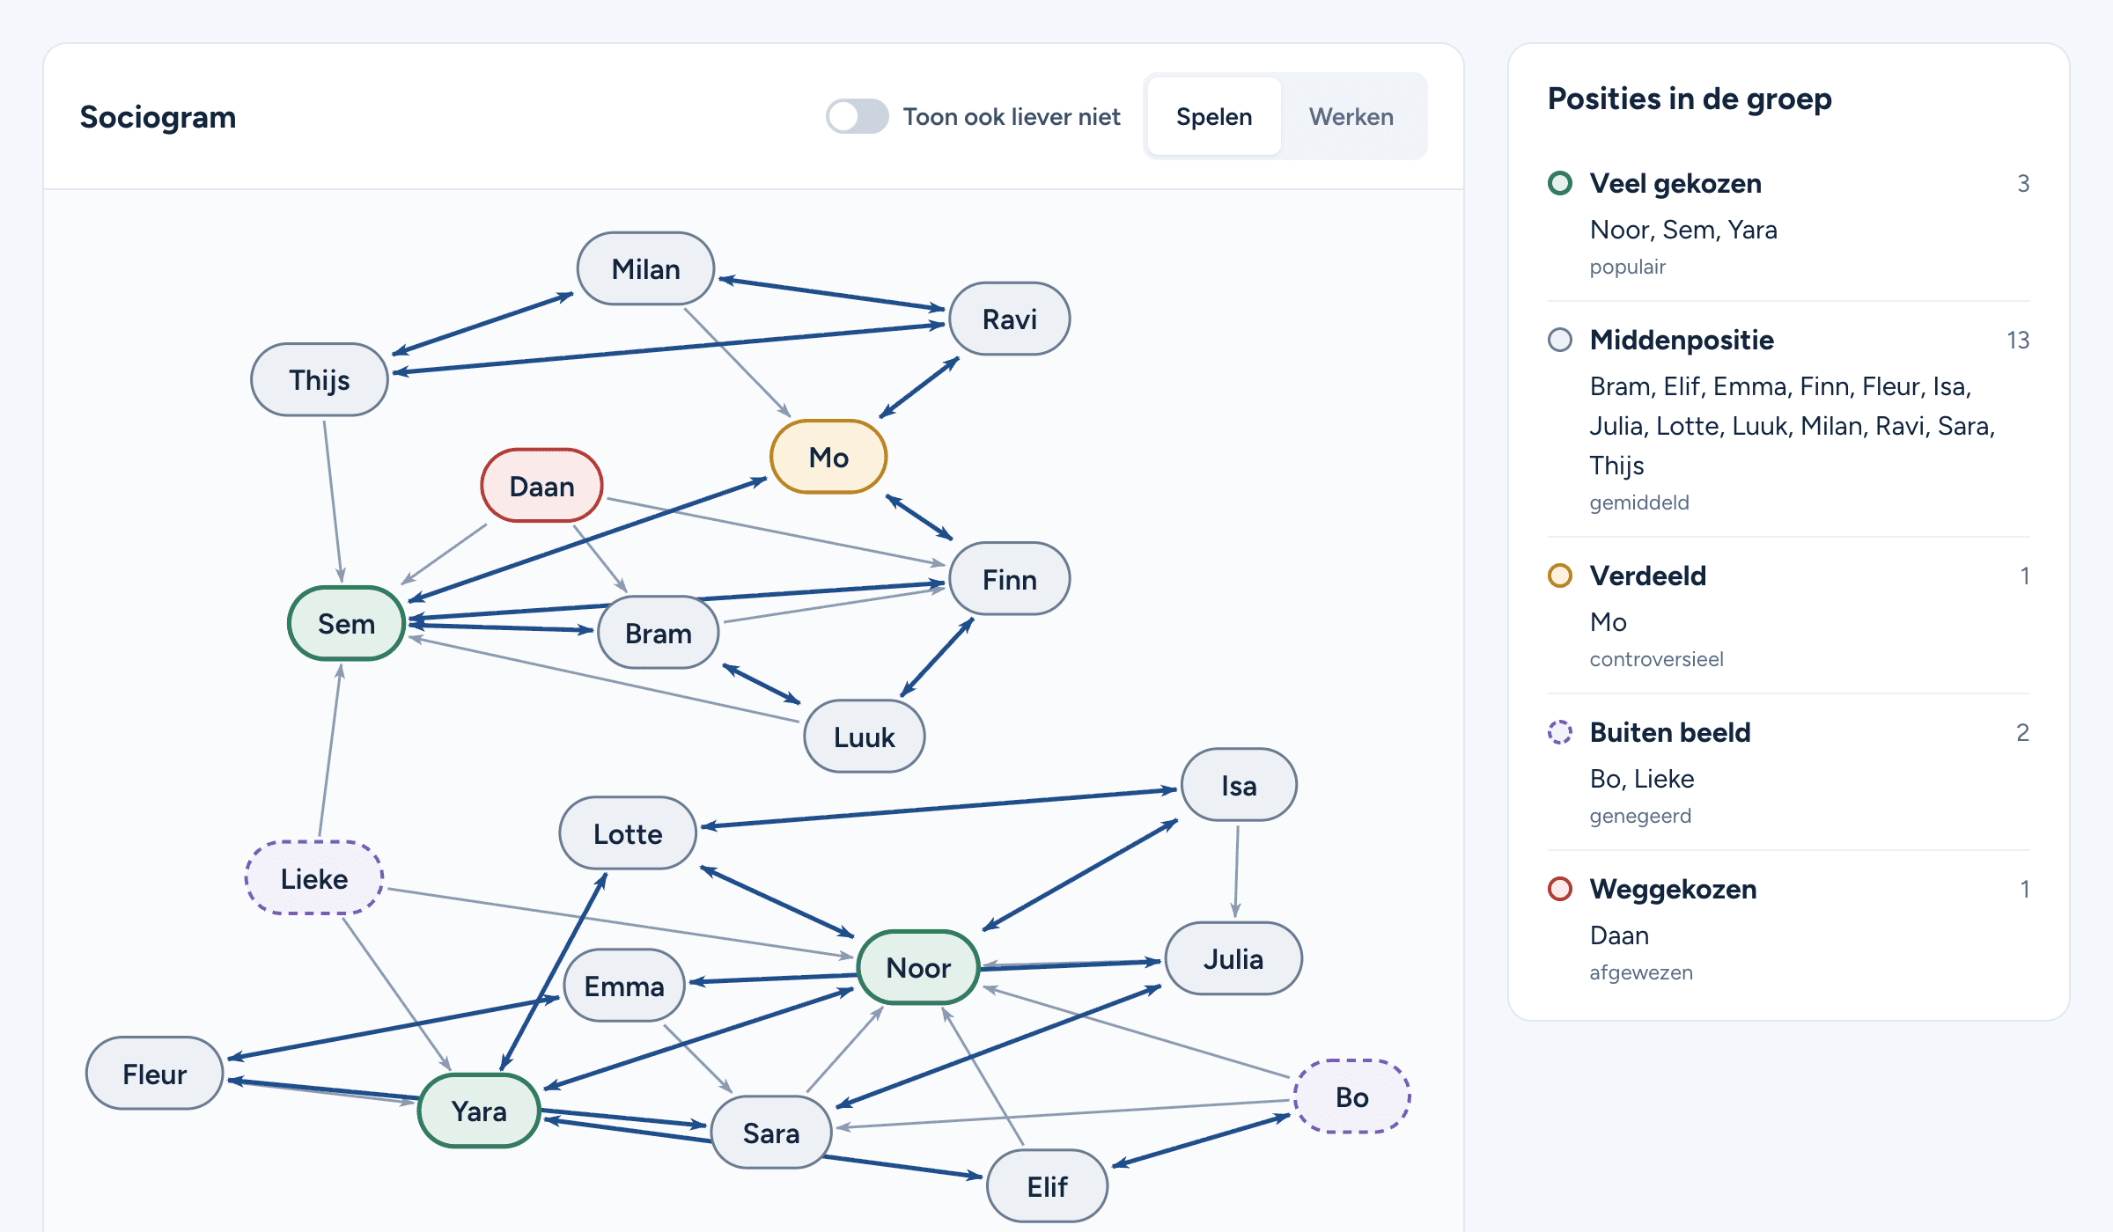Select the Ravi node
The image size is (2113, 1232).
1009,319
